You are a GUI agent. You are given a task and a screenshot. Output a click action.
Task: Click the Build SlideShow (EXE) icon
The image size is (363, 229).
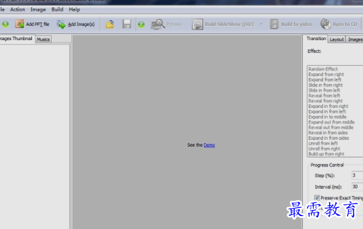[x=197, y=24]
